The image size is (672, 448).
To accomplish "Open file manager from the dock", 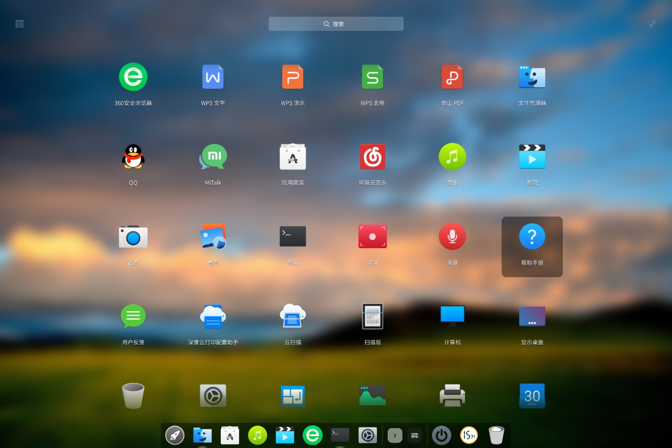I will 202,435.
